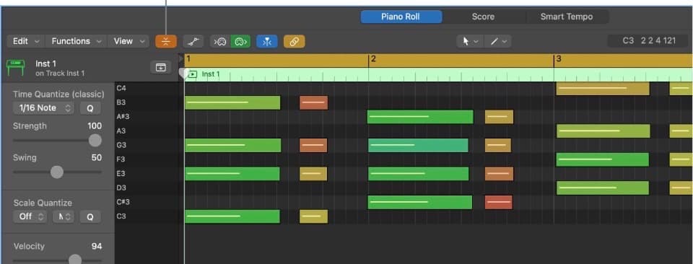Select the teal G3 note in bar 2
693x264 pixels.
[x=418, y=145]
